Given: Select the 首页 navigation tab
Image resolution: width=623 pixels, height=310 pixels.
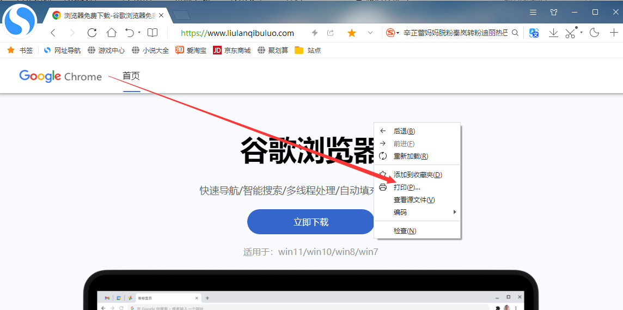Looking at the screenshot, I should (131, 76).
